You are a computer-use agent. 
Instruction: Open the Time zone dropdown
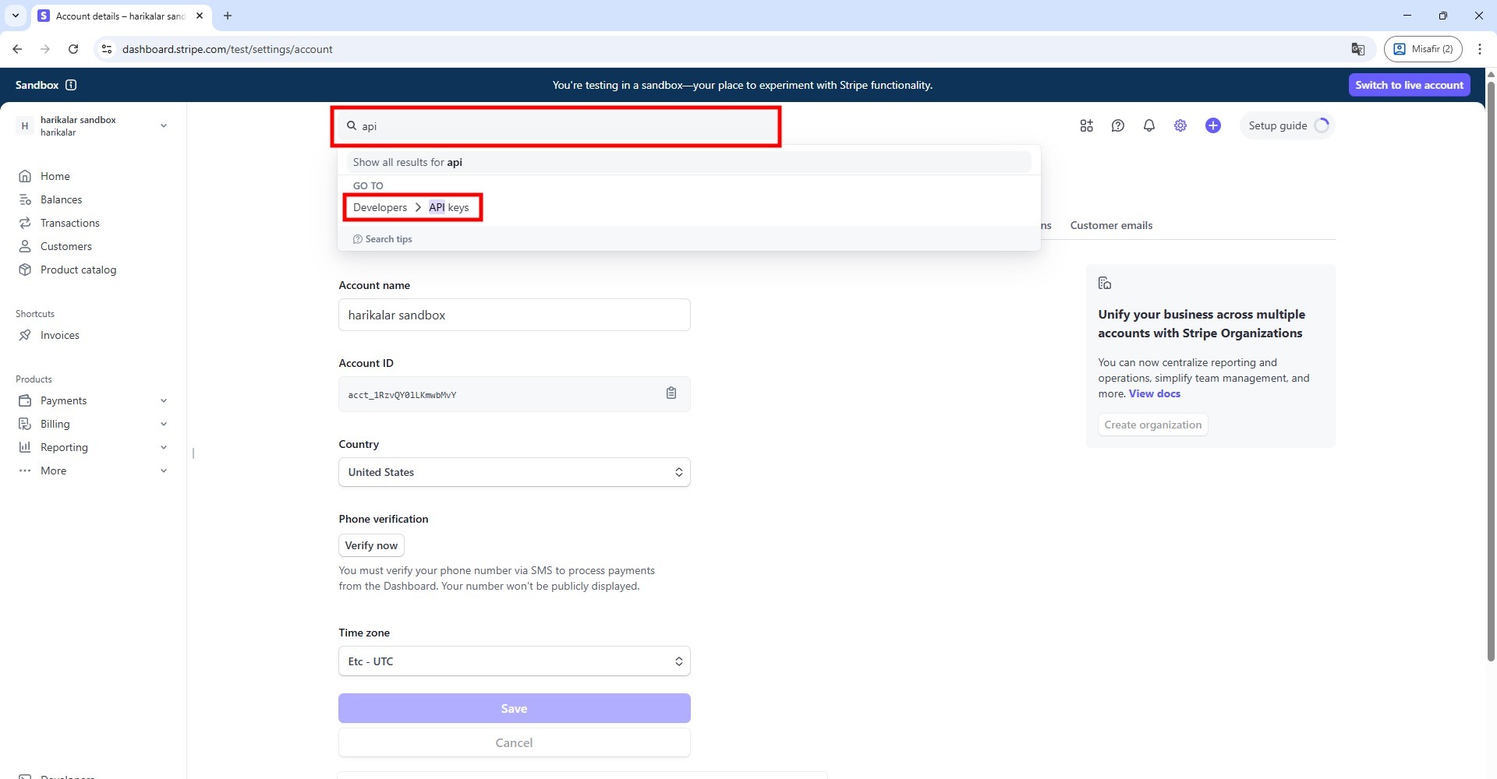click(x=514, y=661)
